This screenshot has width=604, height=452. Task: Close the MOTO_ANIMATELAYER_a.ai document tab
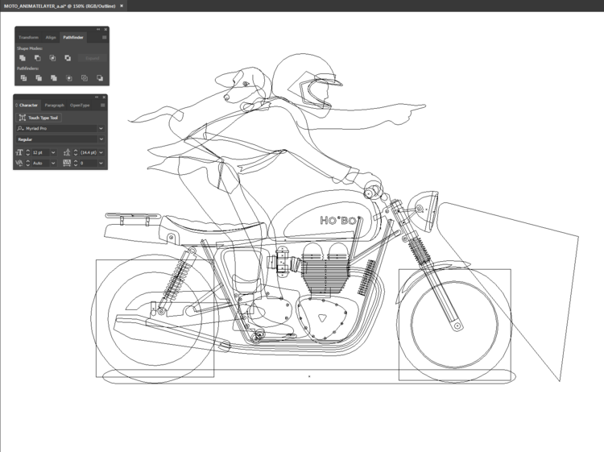pos(122,6)
